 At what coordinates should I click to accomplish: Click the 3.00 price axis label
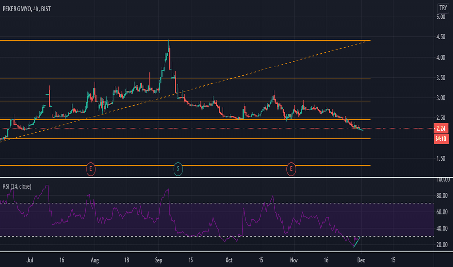441,98
